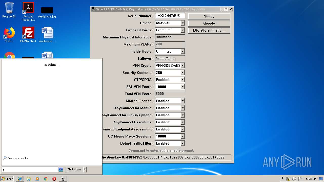The width and height of the screenshot is (324, 182).
Task: Open the Security Contexts dropdown
Action: coord(183,73)
